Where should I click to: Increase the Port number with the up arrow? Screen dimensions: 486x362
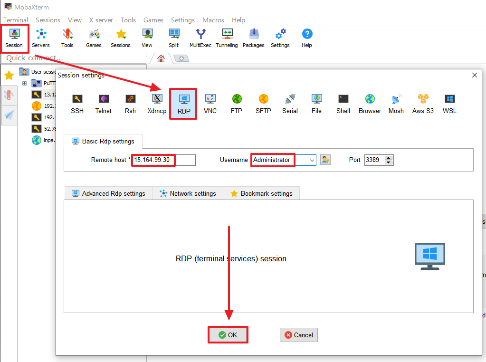pyautogui.click(x=389, y=157)
